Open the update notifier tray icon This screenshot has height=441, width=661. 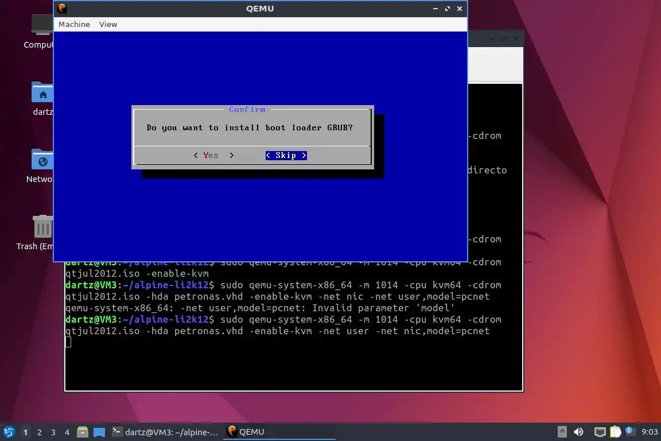[629, 431]
